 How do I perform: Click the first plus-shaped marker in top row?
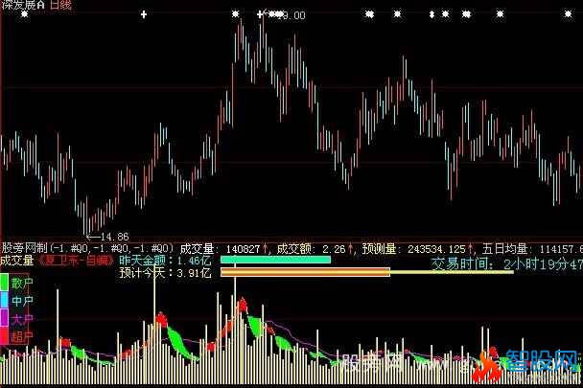[x=144, y=14]
